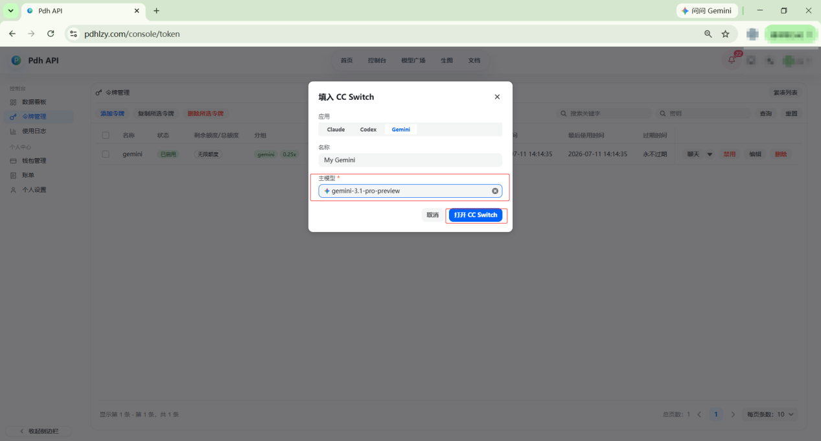Tick the gemini token row checkbox

(106, 154)
